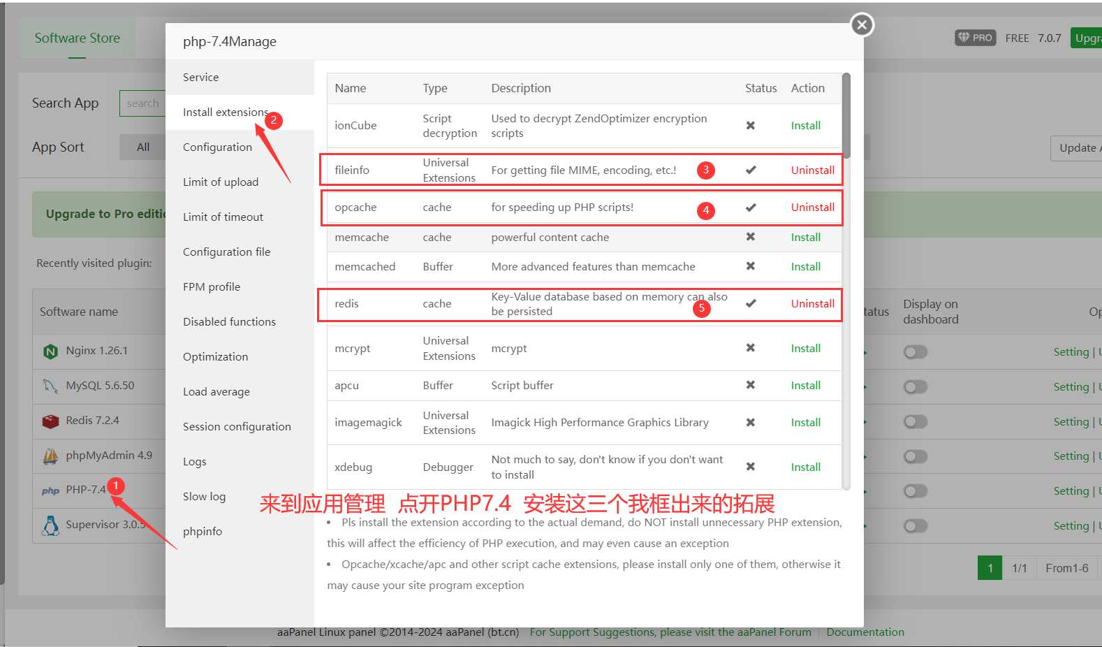Open Setting for the Redis row
Viewport: 1102px width, 647px height.
pyautogui.click(x=1071, y=422)
